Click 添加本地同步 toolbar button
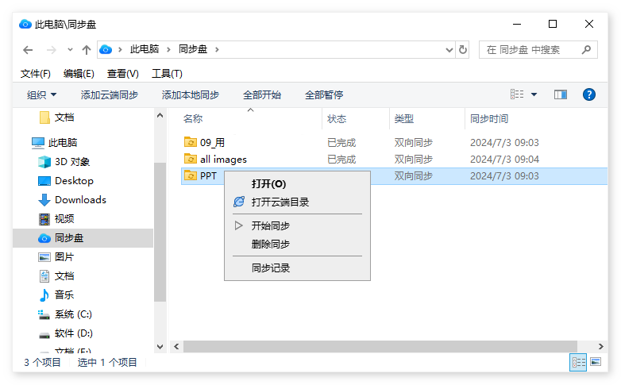 (190, 95)
